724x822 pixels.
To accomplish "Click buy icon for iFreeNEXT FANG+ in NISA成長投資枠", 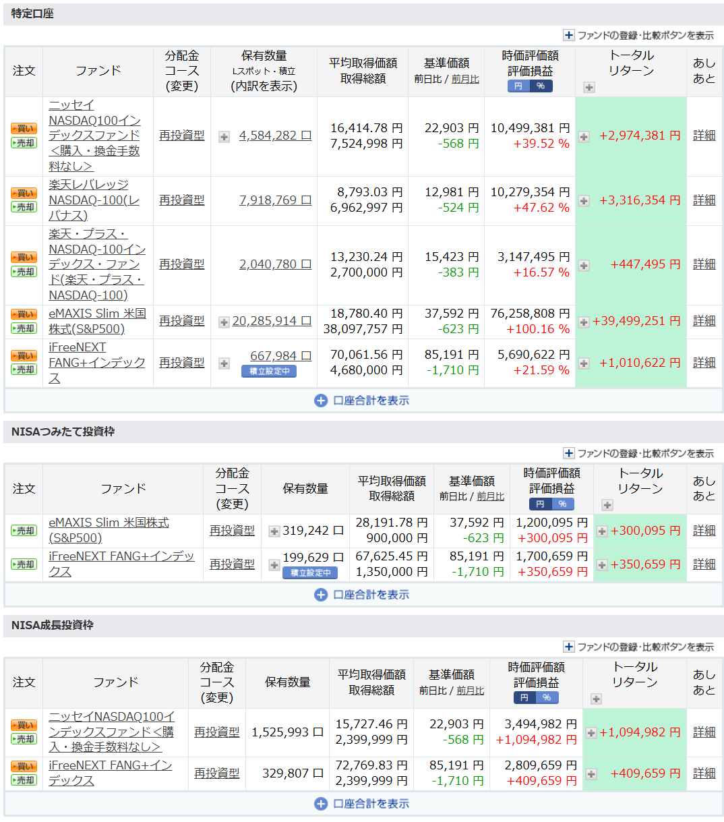I will (x=24, y=766).
